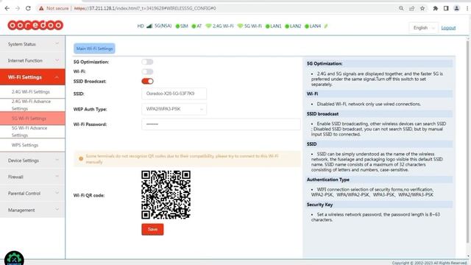The image size is (471, 265).
Task: Click the orange warning notice icon
Action: (81, 159)
